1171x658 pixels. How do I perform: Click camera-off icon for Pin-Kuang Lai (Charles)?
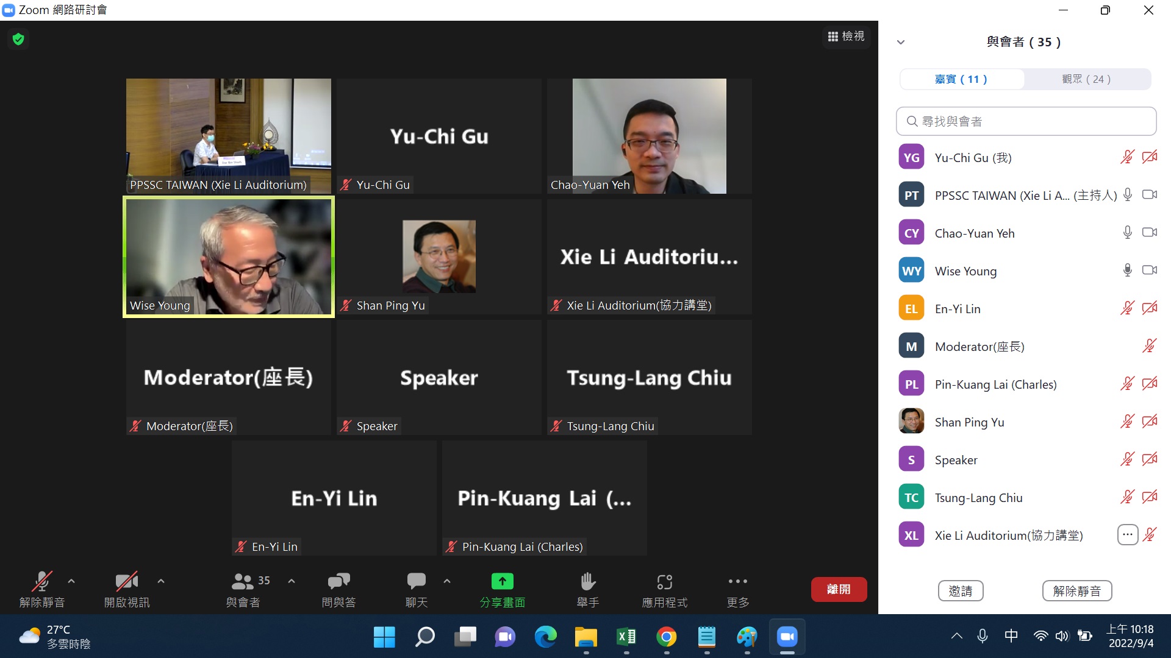1150,383
